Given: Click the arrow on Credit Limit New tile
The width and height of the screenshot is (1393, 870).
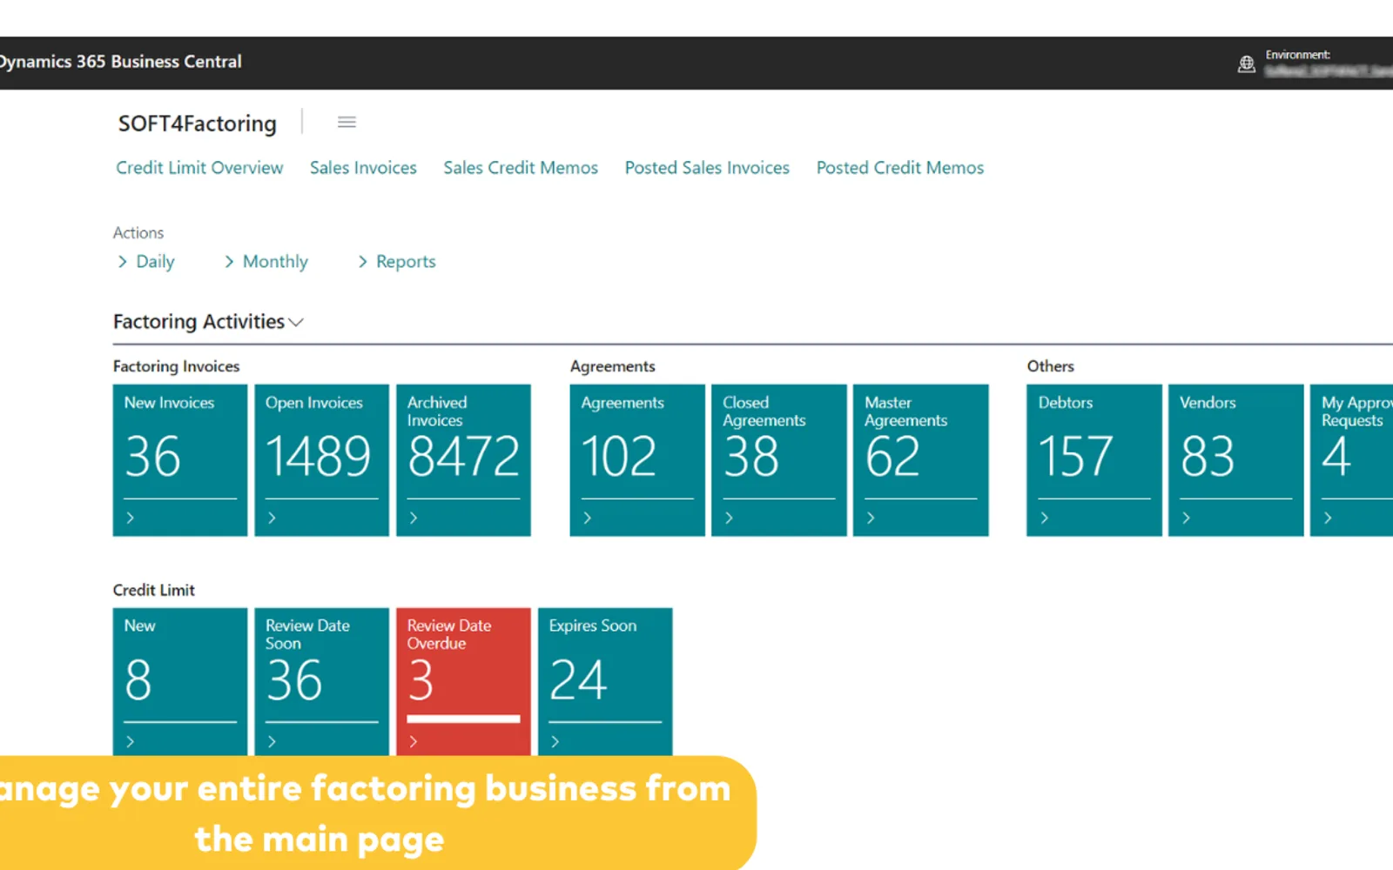Looking at the screenshot, I should pyautogui.click(x=131, y=741).
